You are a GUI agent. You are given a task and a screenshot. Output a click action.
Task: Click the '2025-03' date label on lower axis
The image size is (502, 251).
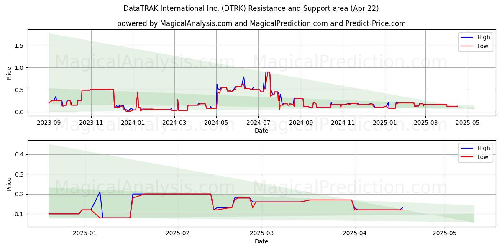pyautogui.click(x=262, y=234)
